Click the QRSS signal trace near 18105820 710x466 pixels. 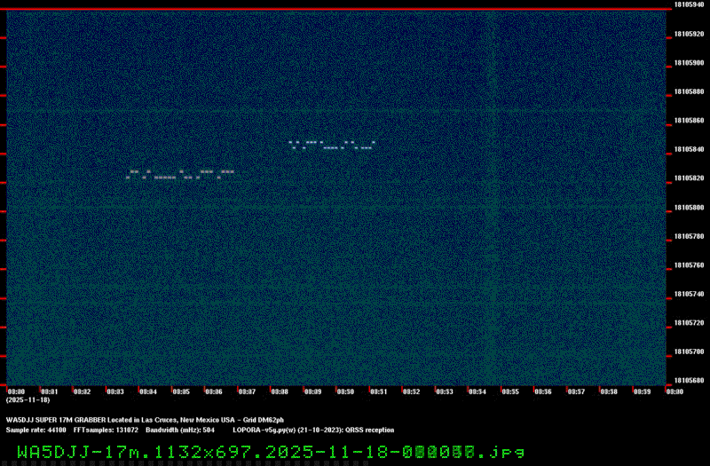point(180,175)
